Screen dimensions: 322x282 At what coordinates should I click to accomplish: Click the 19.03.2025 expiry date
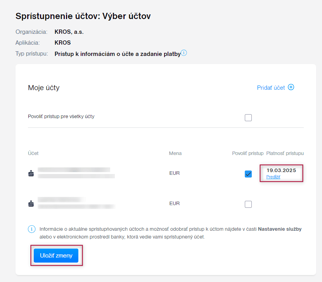point(281,170)
